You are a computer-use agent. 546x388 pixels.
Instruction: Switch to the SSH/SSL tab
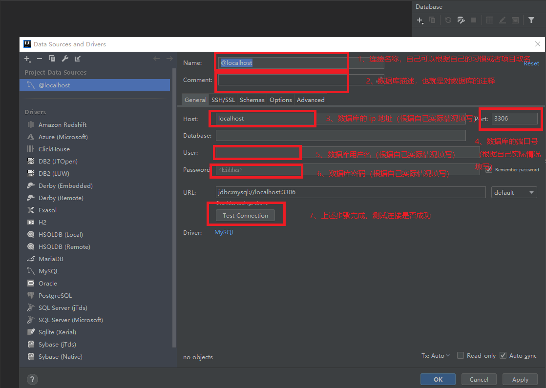tap(223, 100)
